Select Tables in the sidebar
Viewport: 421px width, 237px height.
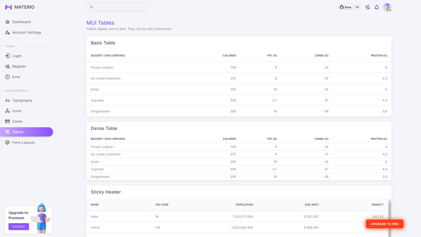click(26, 132)
